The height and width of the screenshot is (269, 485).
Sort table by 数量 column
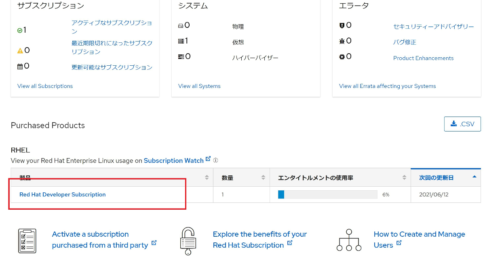[x=241, y=177]
